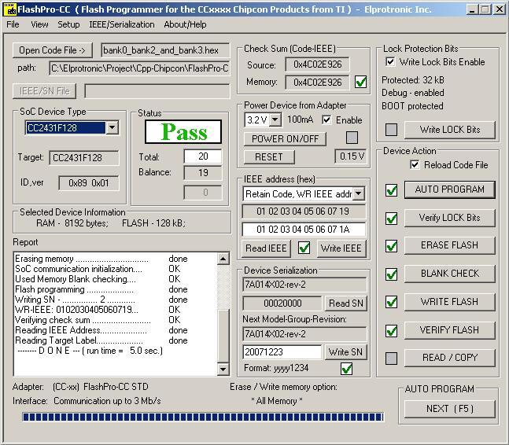Click the Write IEEE button
Screen dimensions: 509x445
click(341, 248)
